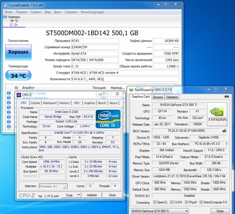The width and height of the screenshot is (235, 214).
Task: Click the Bandwidth value 128.3 GB/s
Action: pyautogui.click(x=214, y=170)
